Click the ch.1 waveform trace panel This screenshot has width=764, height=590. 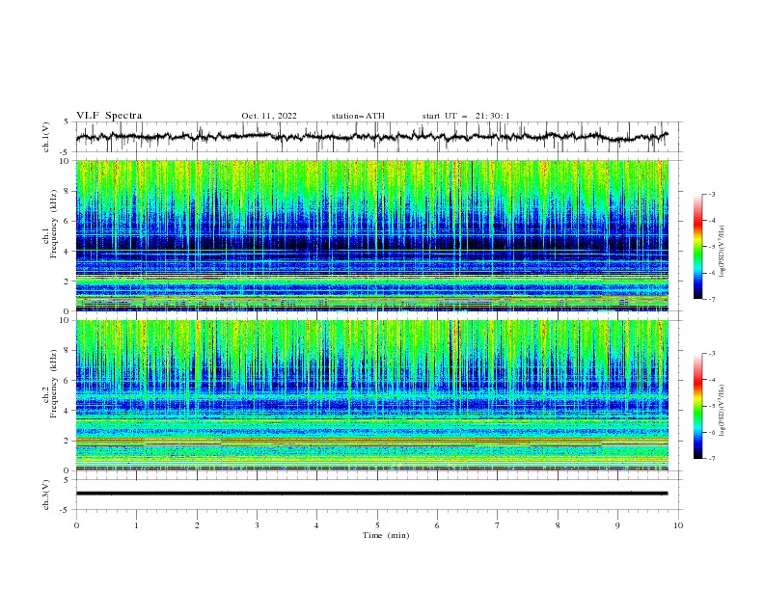pos(379,137)
